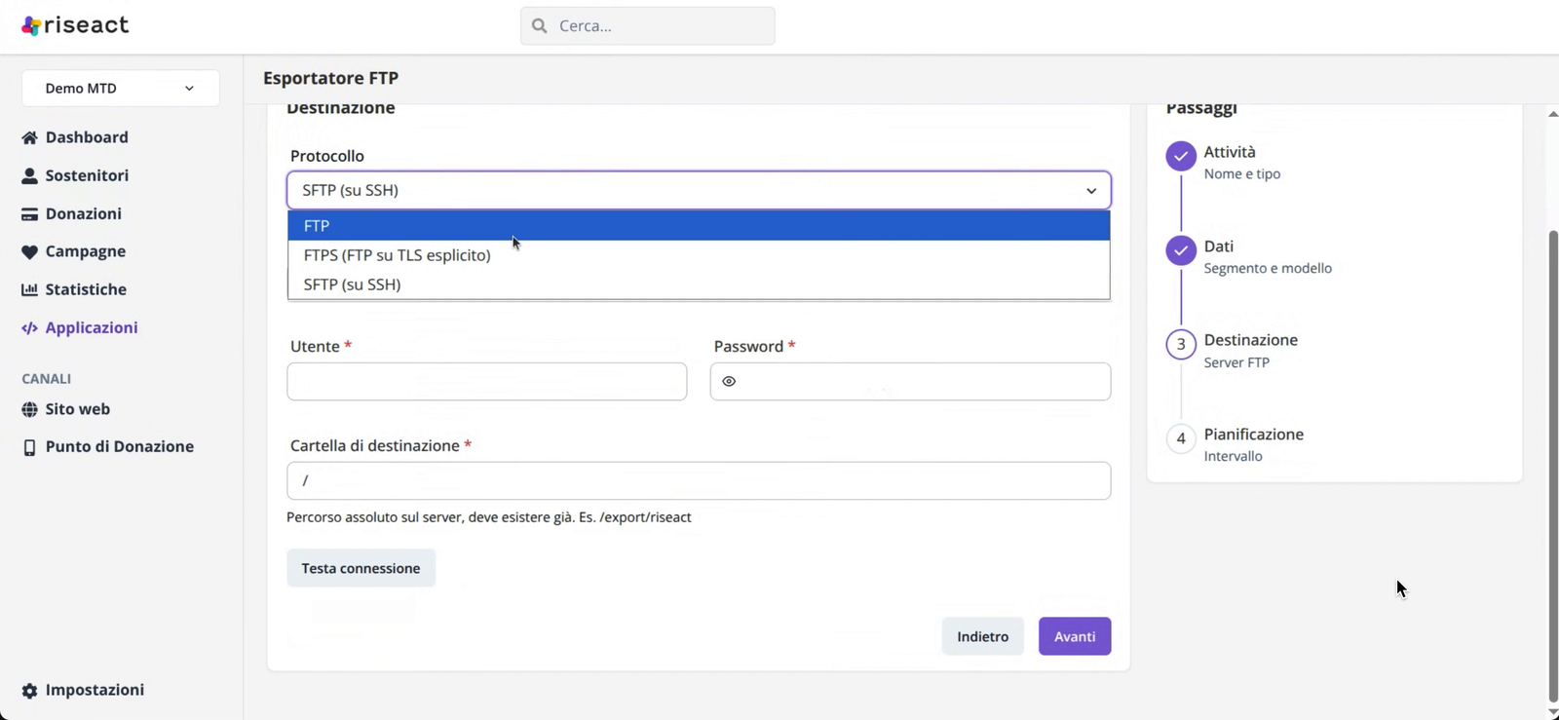Open Applicazioni section
1559x720 pixels.
(x=92, y=327)
